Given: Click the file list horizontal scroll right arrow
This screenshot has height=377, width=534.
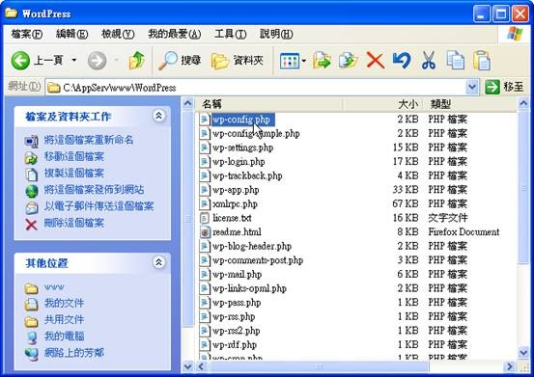Looking at the screenshot, I should click(x=510, y=366).
